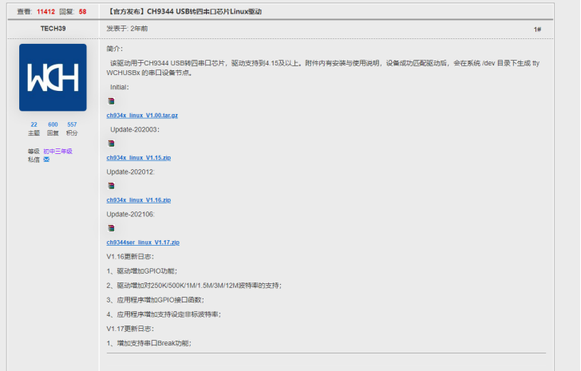Click the archive icon above ch934x_linux_V1.00.tar.gz
The width and height of the screenshot is (581, 371).
111,101
